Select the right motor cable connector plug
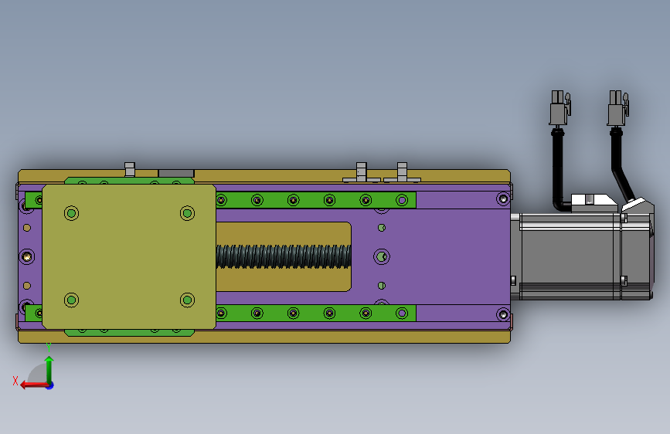670x434 pixels. coord(618,107)
